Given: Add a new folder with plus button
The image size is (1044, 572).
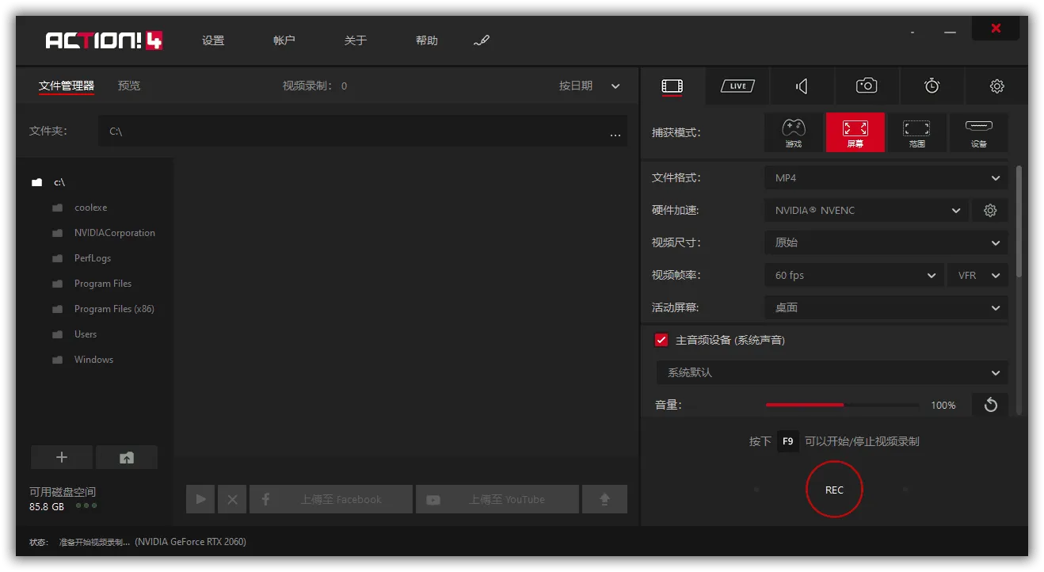Looking at the screenshot, I should pyautogui.click(x=62, y=457).
